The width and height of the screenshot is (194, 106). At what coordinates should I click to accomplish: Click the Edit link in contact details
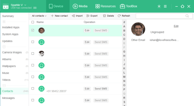pos(176,26)
